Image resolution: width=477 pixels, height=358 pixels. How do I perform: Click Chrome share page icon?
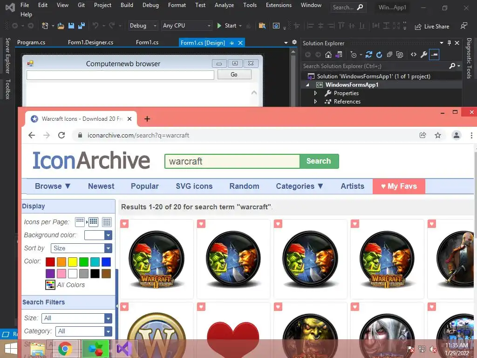(423, 135)
